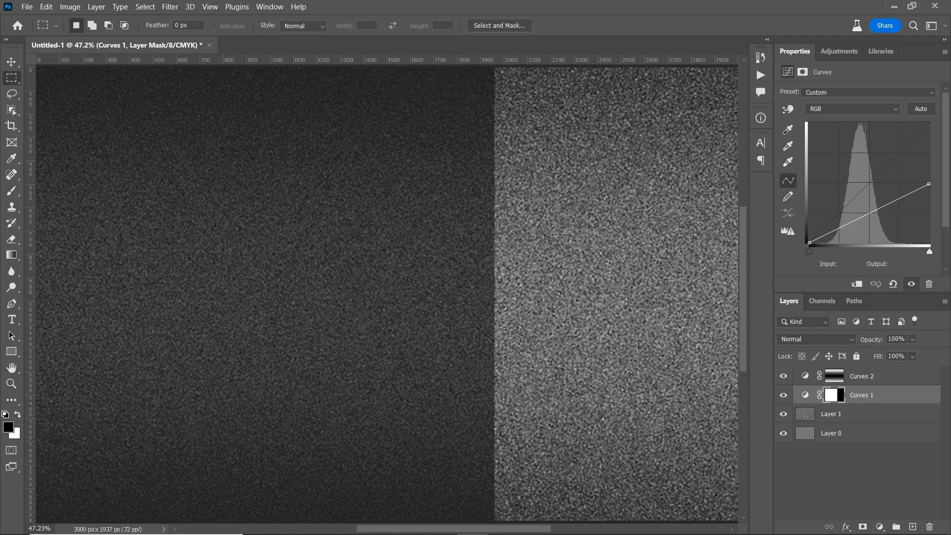Screen dimensions: 951x535
Task: Toggle visibility of Layer 1
Action: [x=783, y=414]
